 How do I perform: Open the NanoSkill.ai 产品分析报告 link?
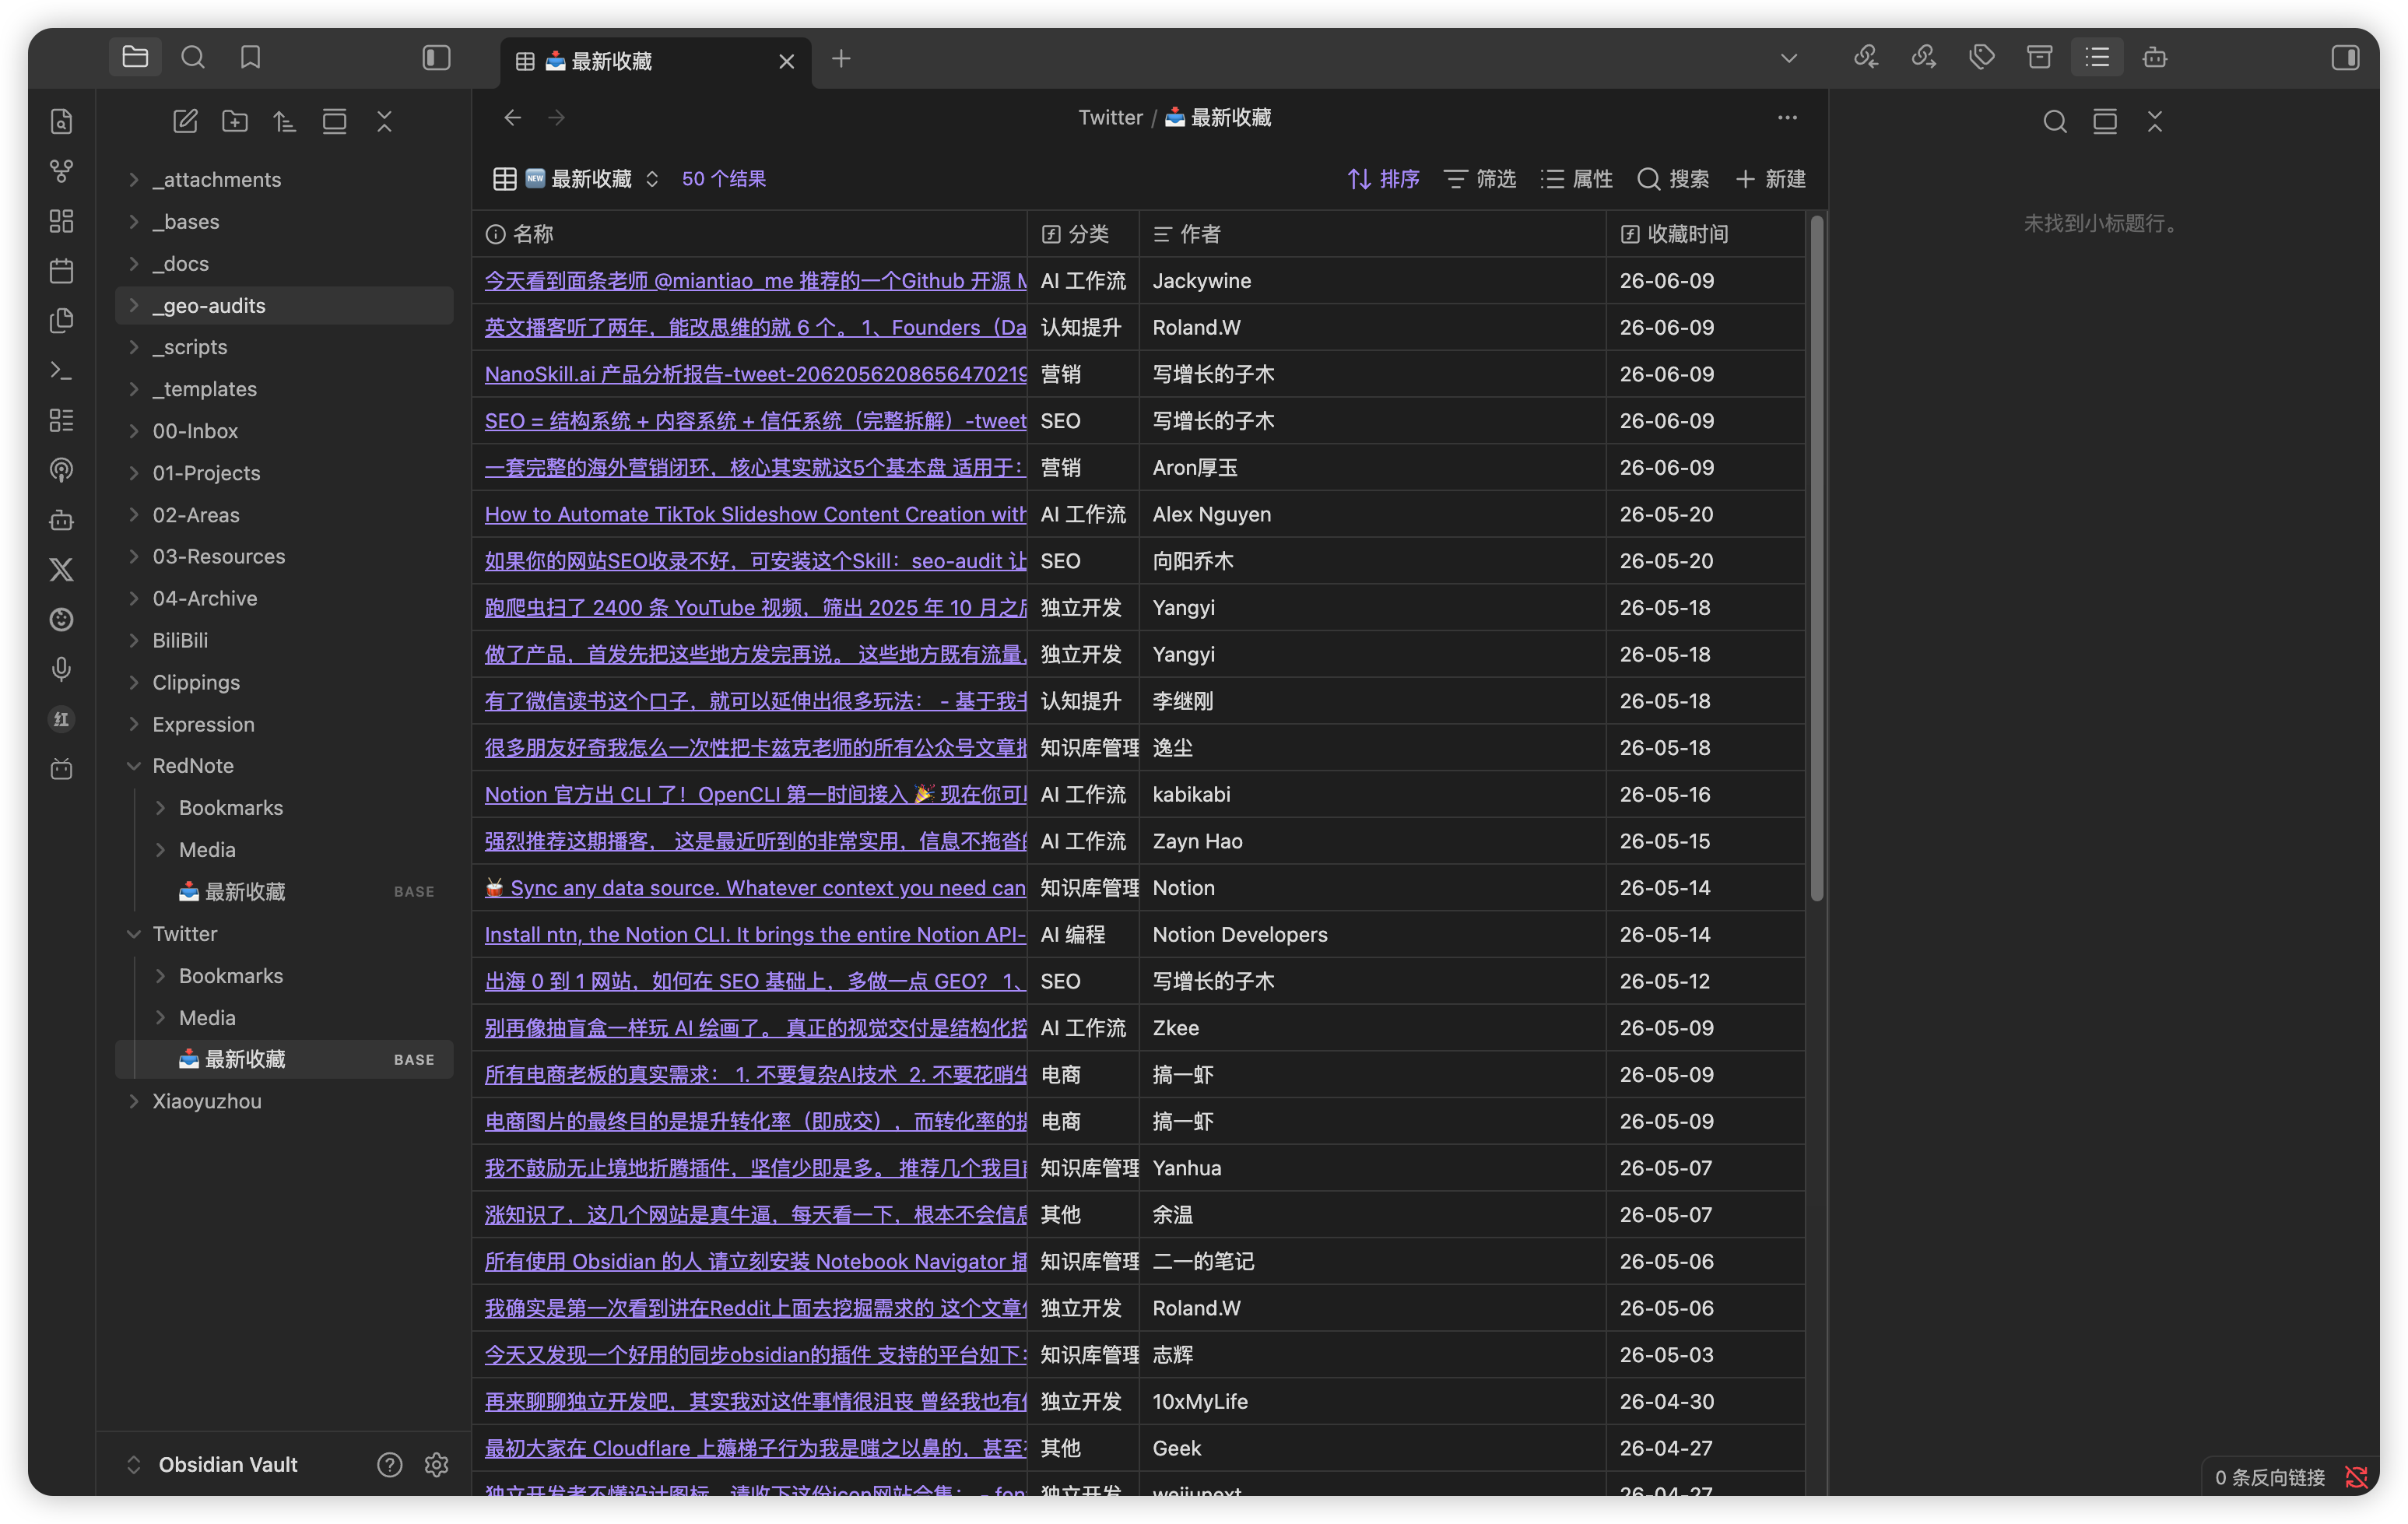pos(756,374)
